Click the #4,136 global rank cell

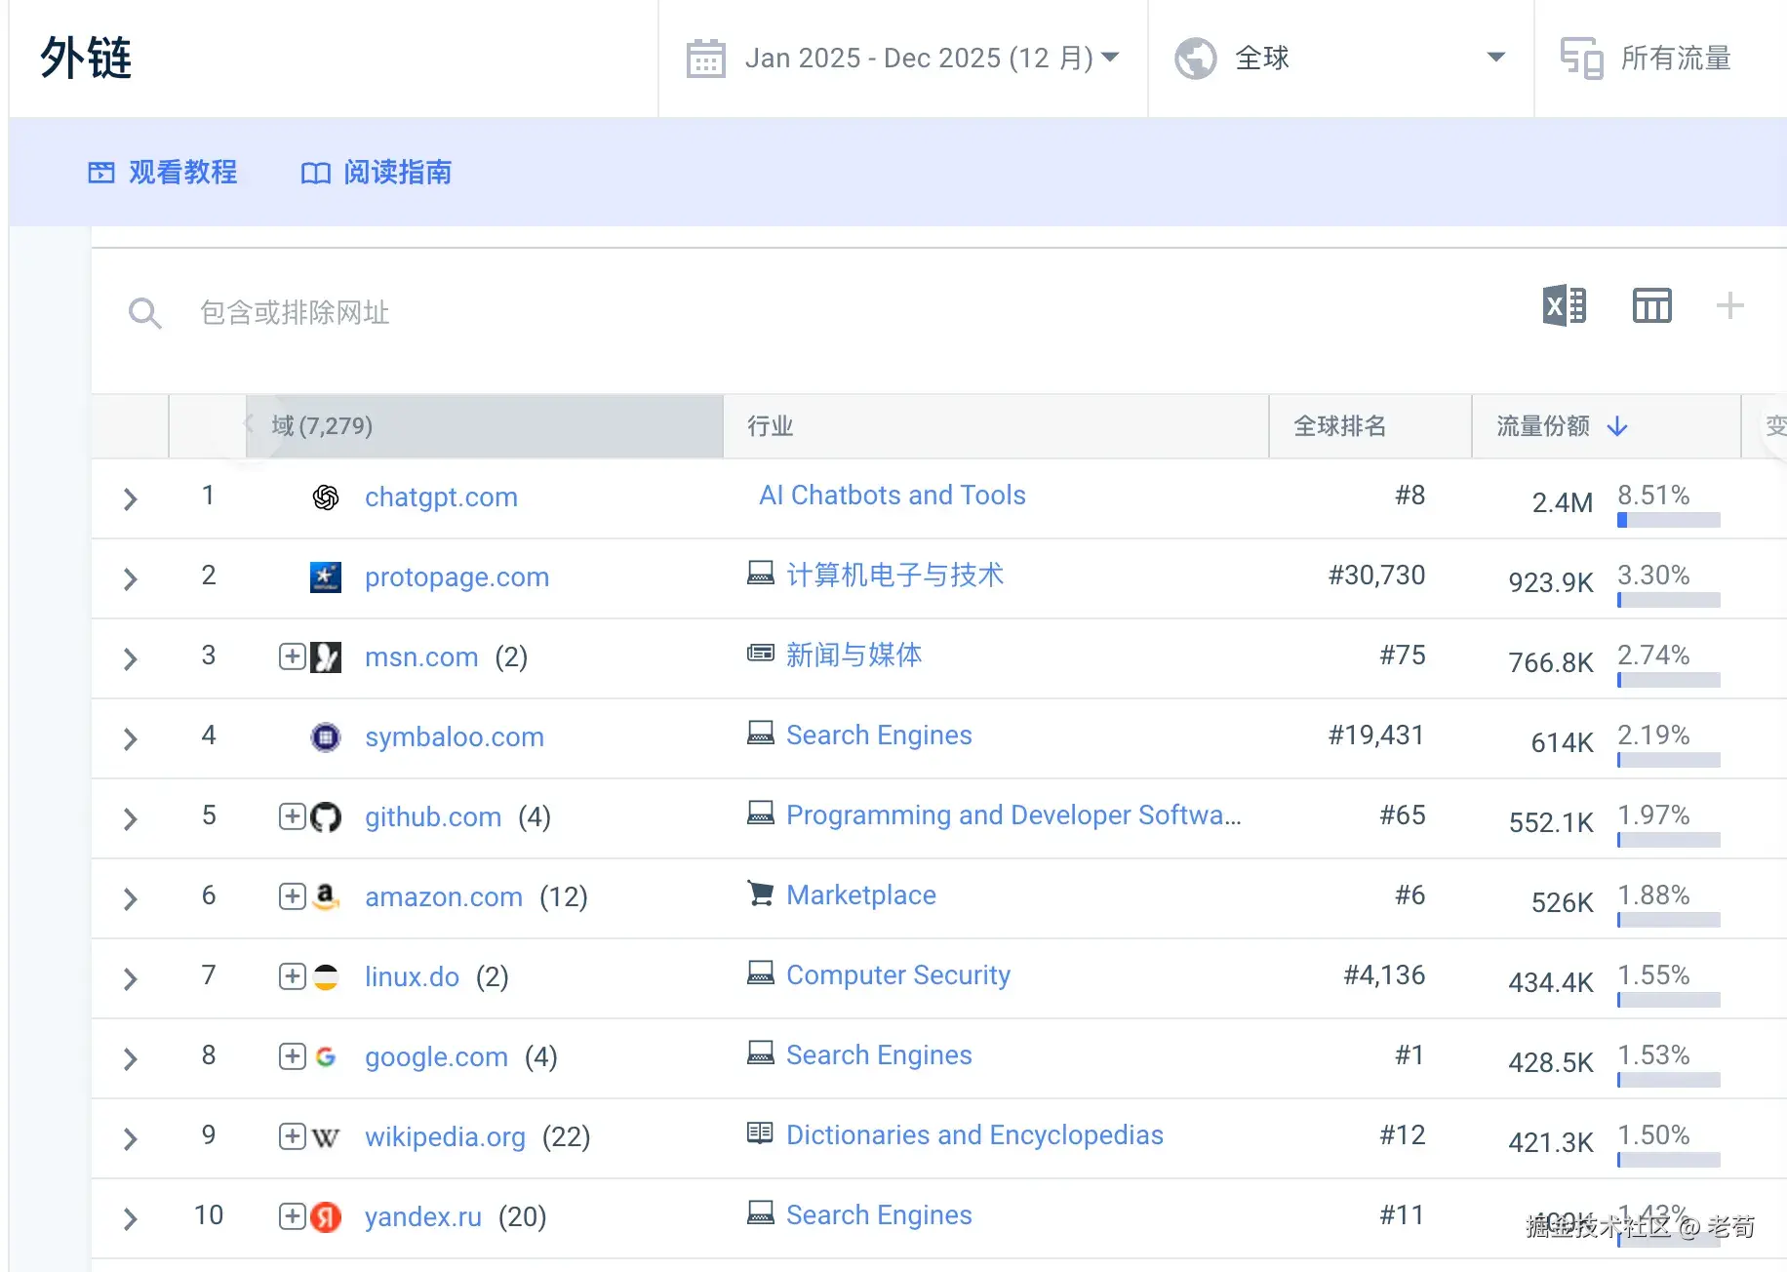[1384, 975]
